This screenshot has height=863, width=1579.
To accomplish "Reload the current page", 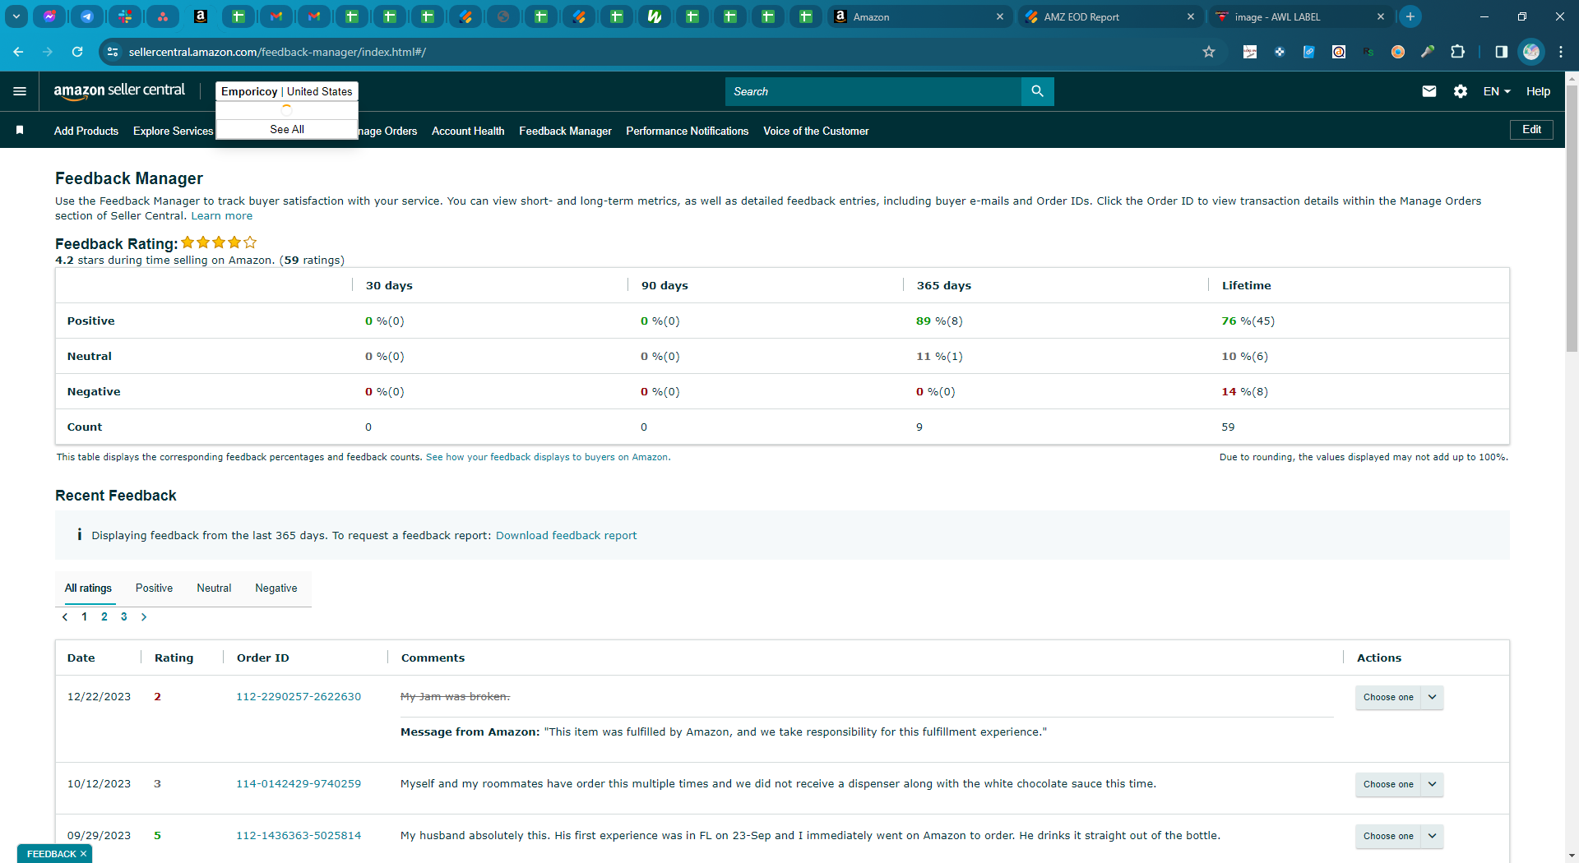I will click(x=77, y=52).
